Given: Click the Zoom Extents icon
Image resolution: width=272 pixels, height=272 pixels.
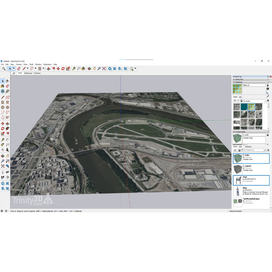Looking at the screenshot, I should click(x=104, y=69).
